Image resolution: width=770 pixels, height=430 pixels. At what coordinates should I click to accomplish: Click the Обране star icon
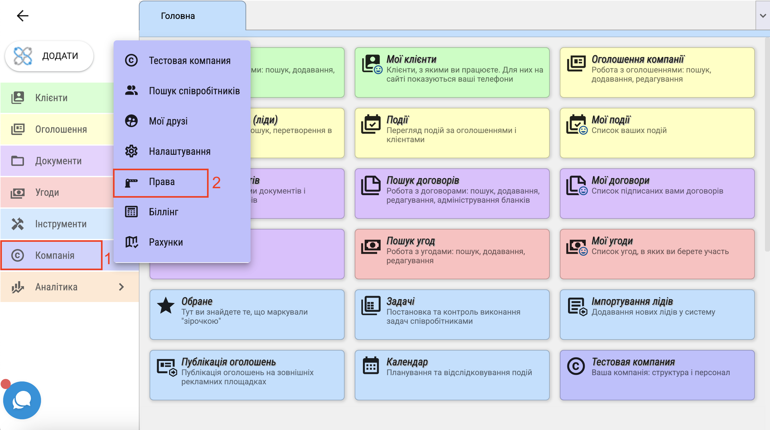pos(166,305)
